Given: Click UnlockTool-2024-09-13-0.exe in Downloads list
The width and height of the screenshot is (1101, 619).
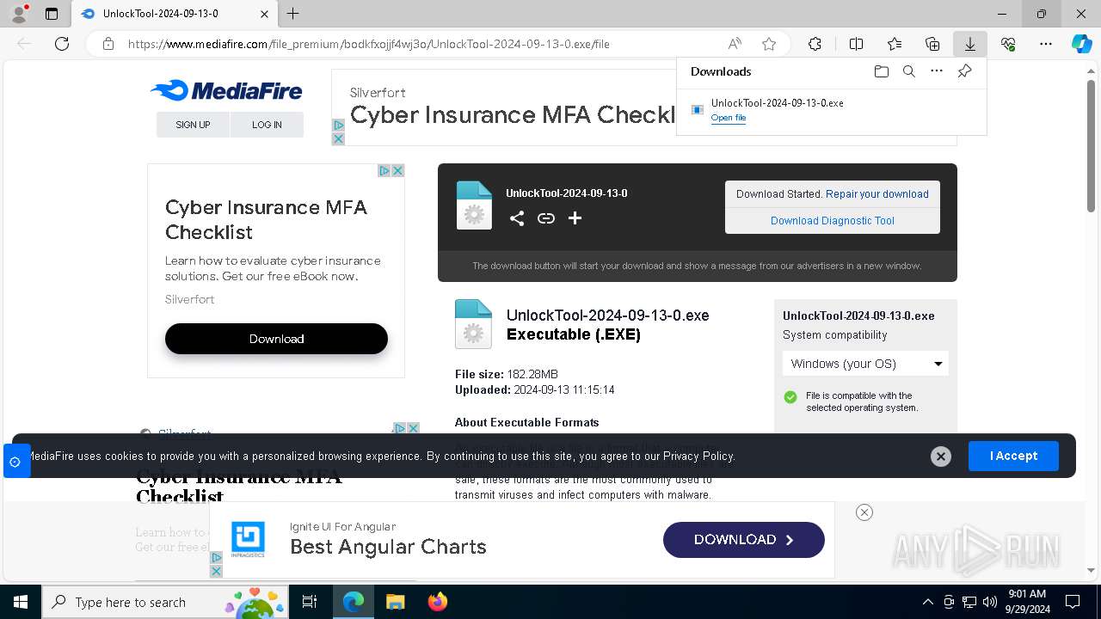Looking at the screenshot, I should tap(777, 102).
